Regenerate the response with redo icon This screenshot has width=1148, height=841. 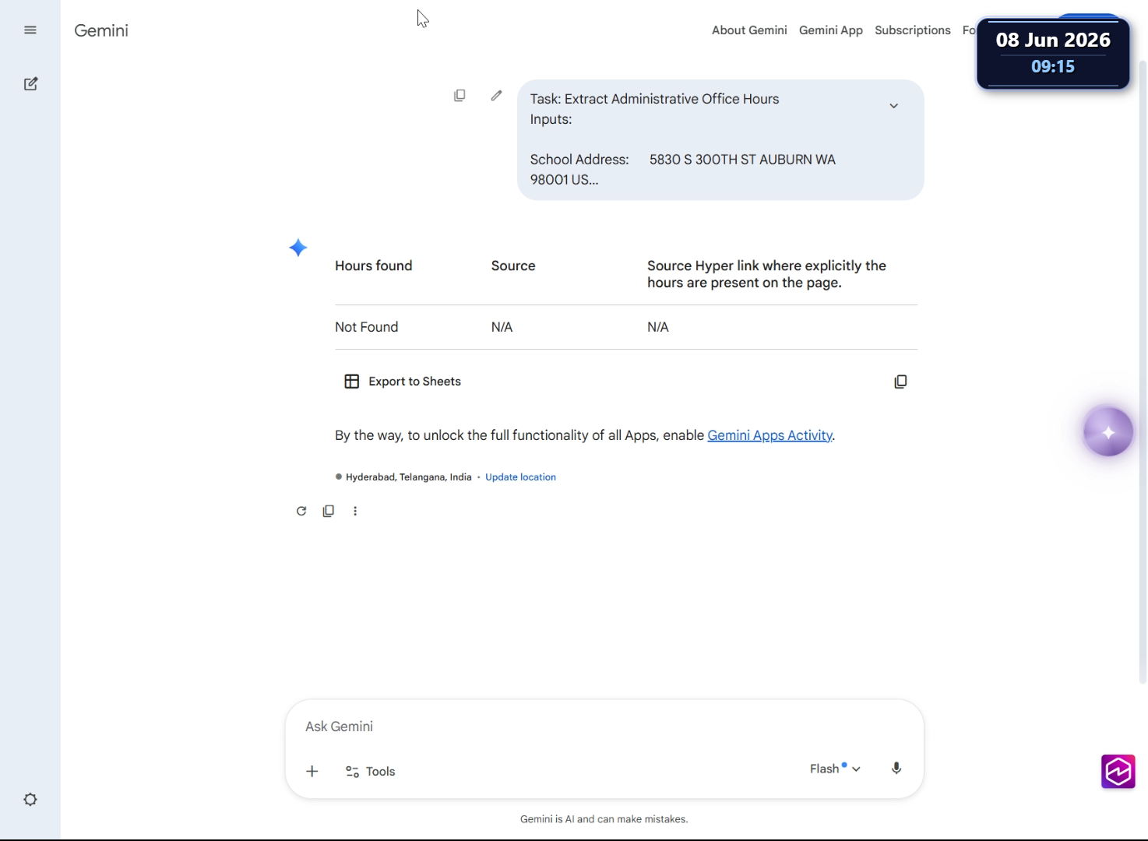point(301,511)
